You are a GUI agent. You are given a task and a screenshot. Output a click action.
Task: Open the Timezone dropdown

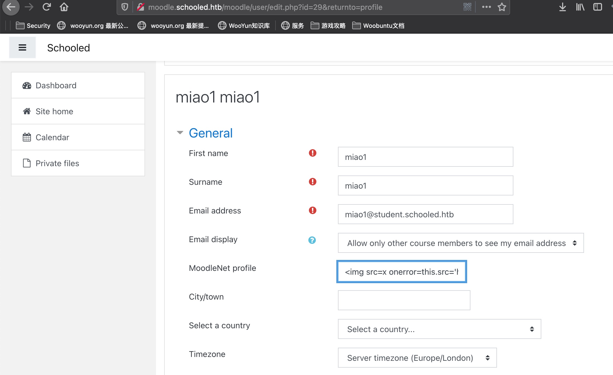click(x=417, y=358)
